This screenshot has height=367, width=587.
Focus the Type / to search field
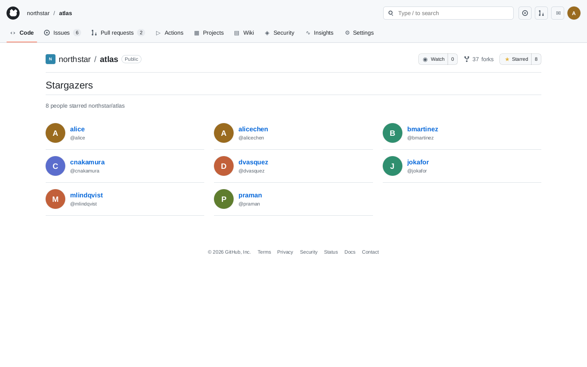(448, 13)
